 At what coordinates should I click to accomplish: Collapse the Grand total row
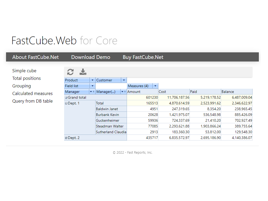(x=66, y=98)
